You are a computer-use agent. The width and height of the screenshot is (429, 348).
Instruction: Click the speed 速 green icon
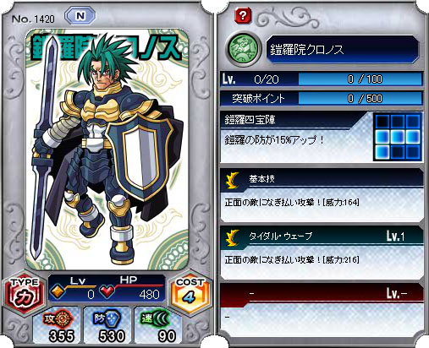pos(156,318)
